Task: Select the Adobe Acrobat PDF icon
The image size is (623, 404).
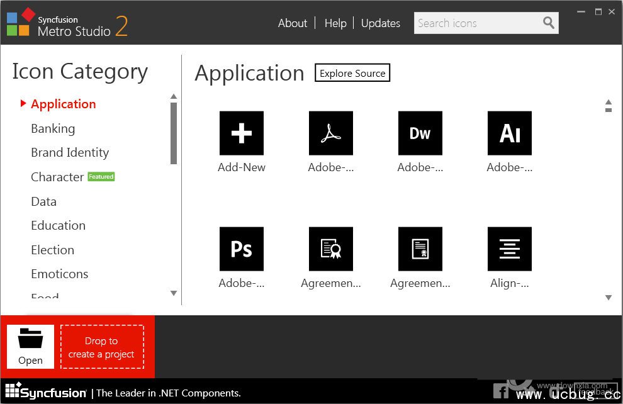Action: click(x=331, y=133)
